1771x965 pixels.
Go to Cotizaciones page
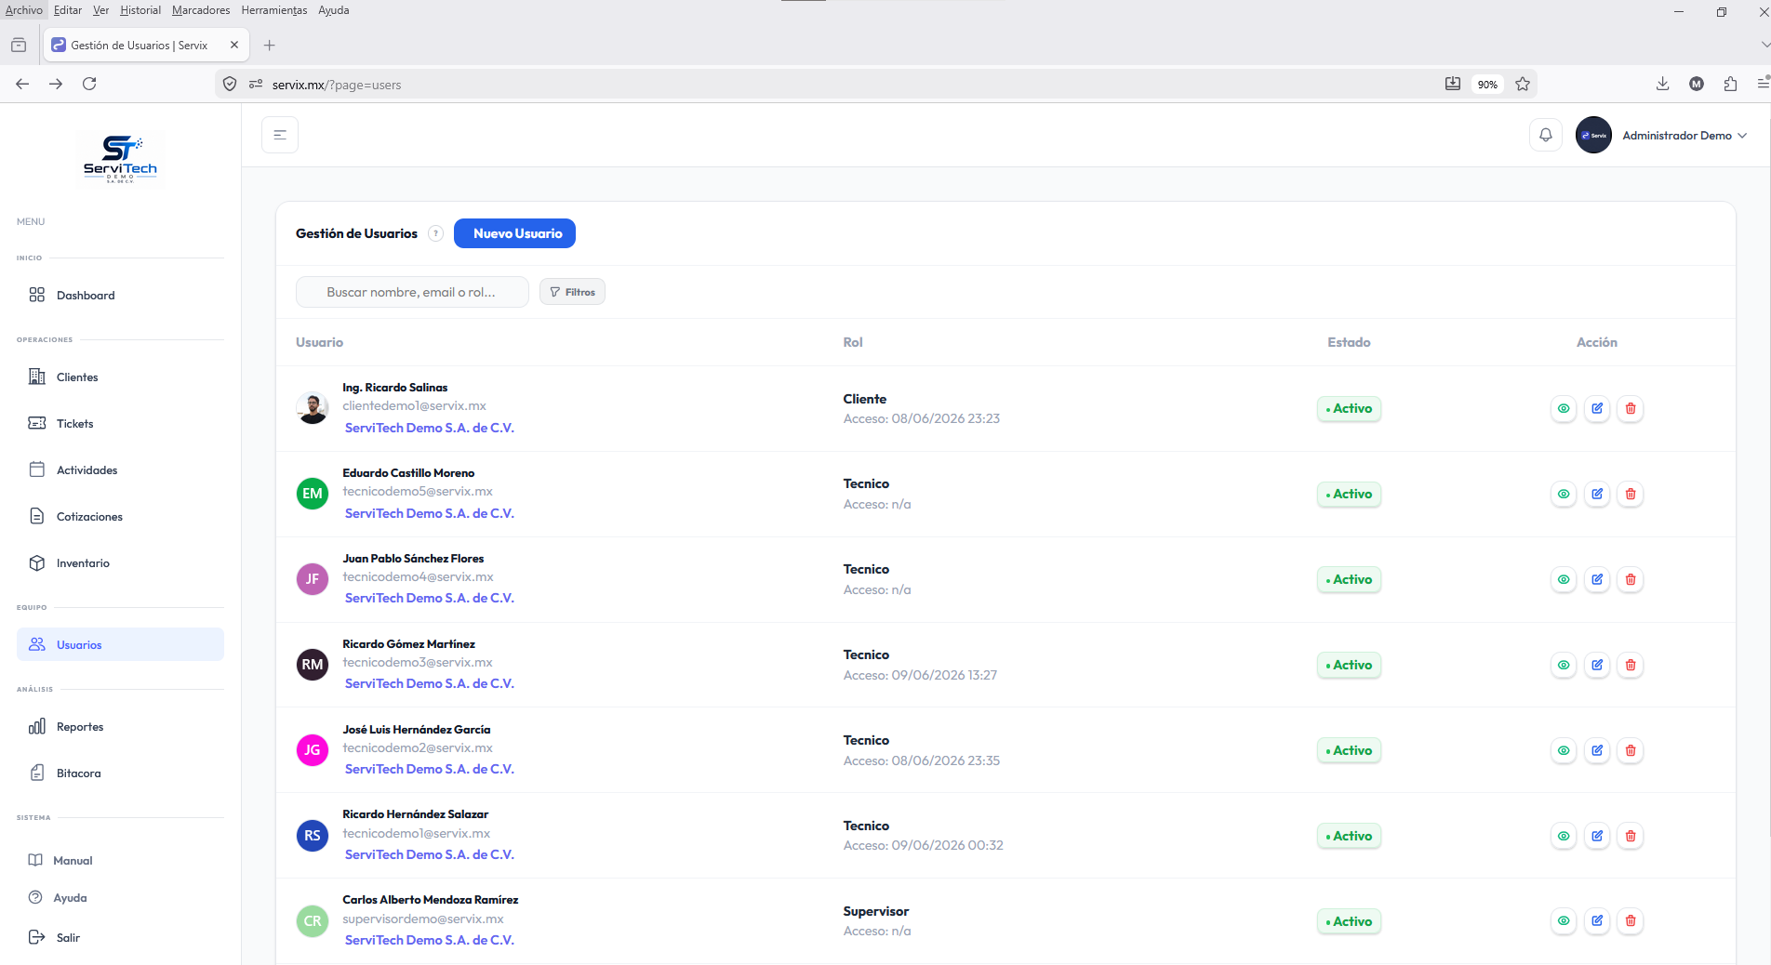pyautogui.click(x=120, y=516)
